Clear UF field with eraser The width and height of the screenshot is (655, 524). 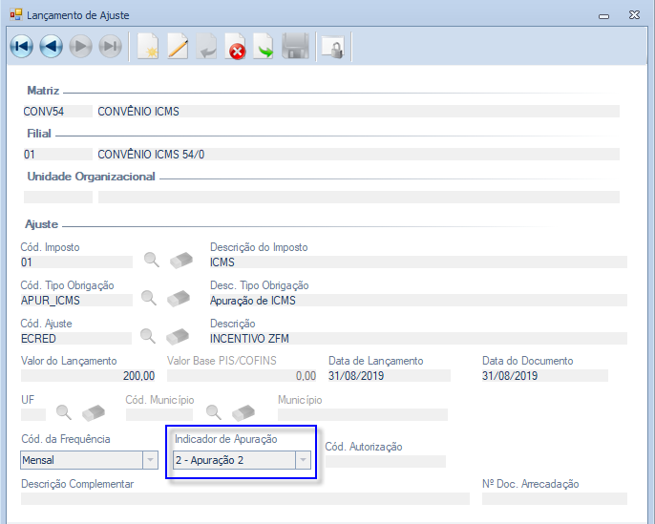point(94,412)
